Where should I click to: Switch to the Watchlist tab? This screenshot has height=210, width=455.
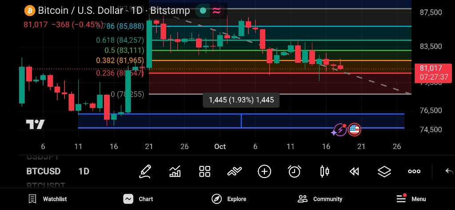pos(48,199)
